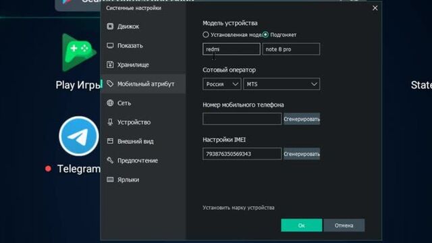The image size is (432, 243).
Task: Click the empty mobile phone number field
Action: (242, 119)
